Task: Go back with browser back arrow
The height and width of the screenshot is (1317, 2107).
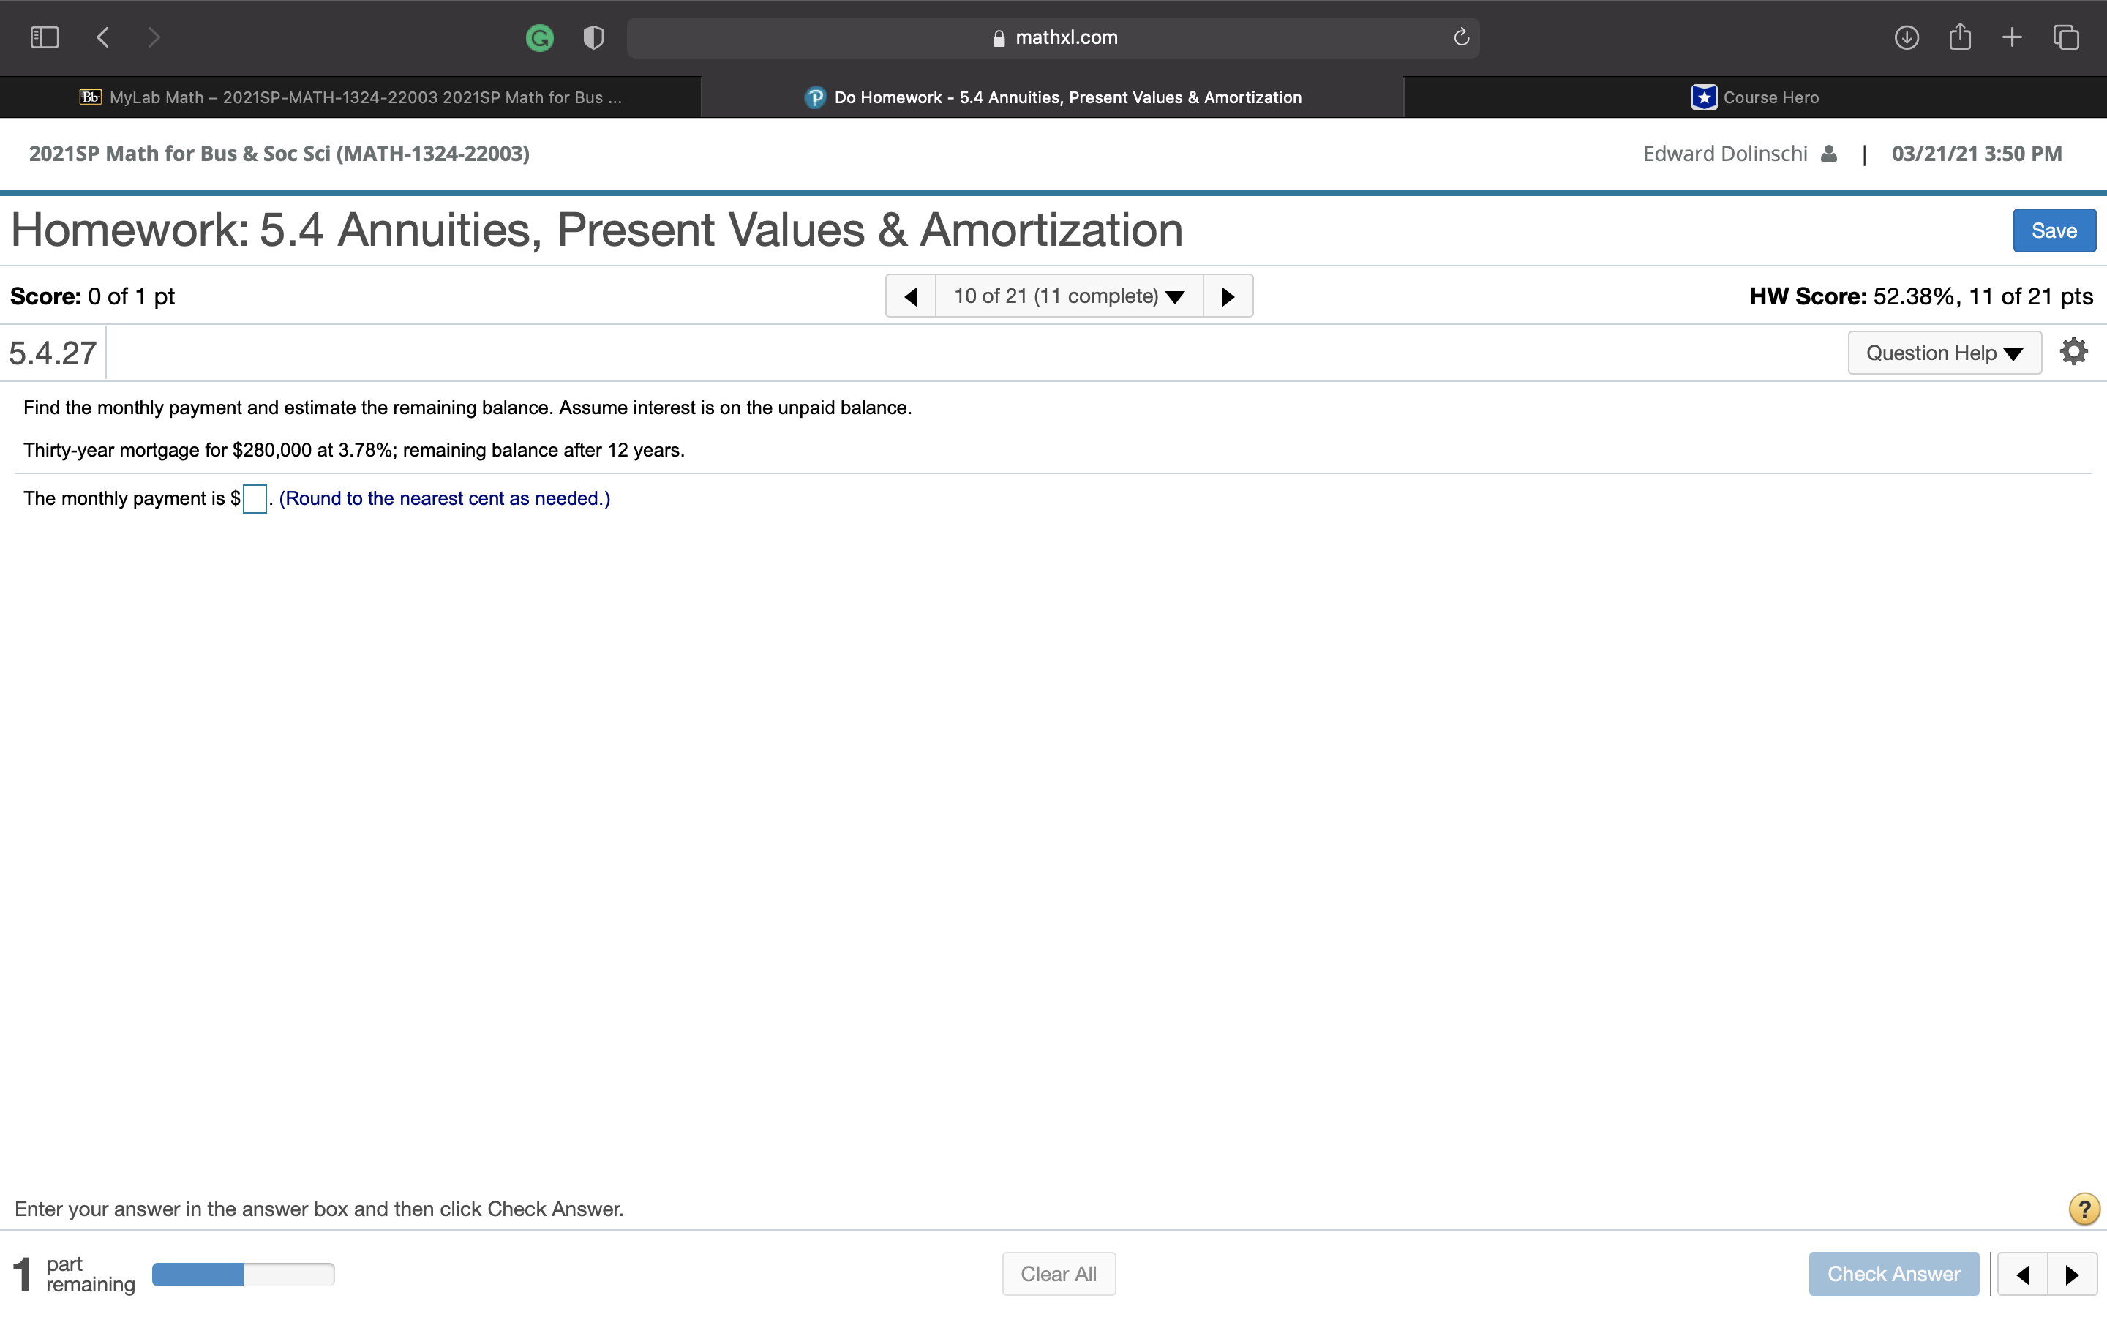Action: coord(104,37)
